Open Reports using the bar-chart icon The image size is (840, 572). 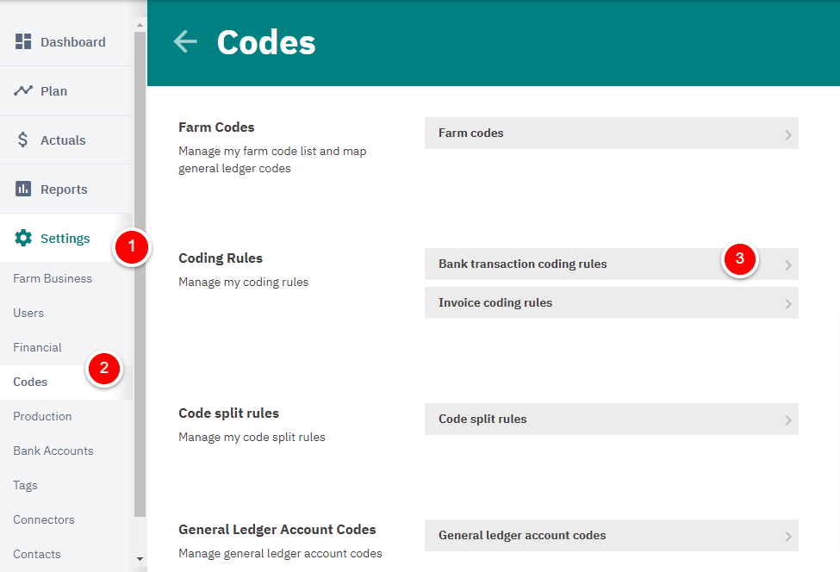point(24,189)
